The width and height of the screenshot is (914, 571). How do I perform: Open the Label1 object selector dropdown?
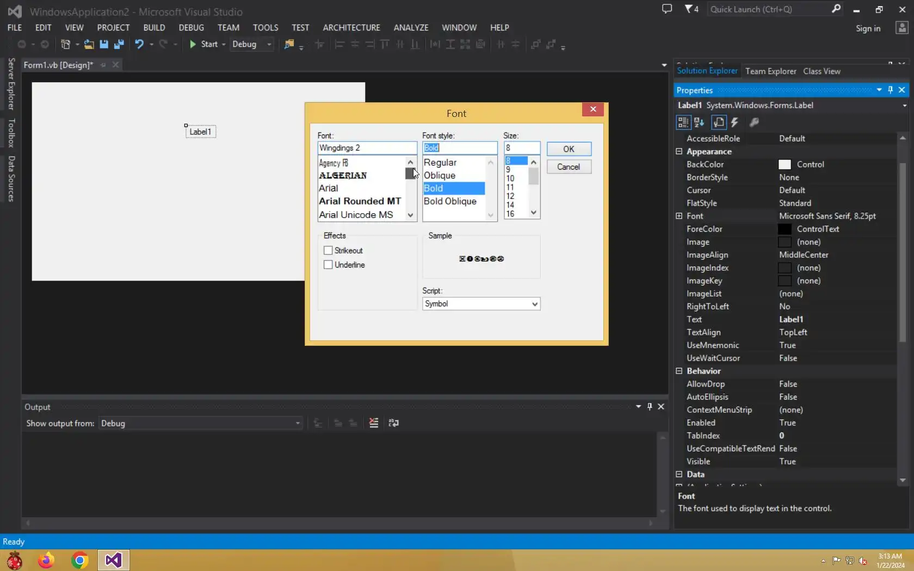pos(905,105)
